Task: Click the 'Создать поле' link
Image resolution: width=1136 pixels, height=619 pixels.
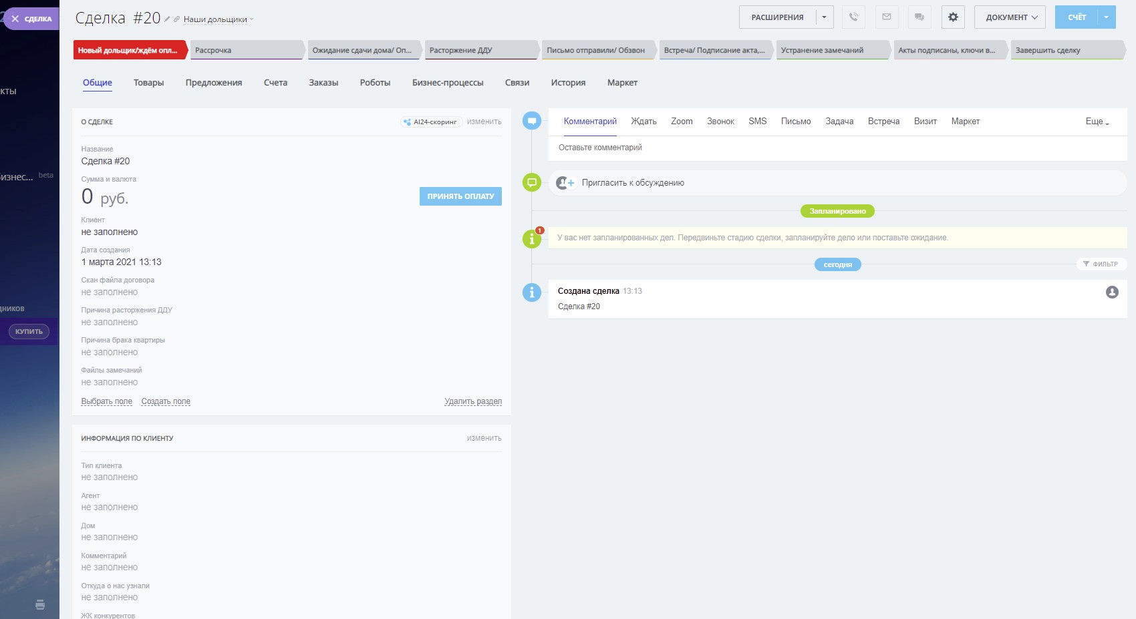Action: tap(166, 401)
